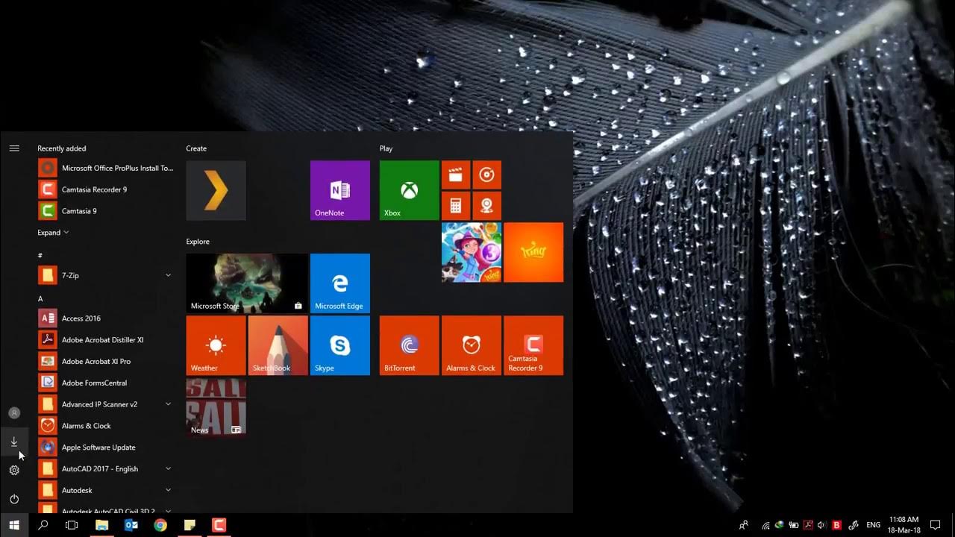Open the user account icon in Start sidebar
Screen dimensions: 955x537
point(14,412)
